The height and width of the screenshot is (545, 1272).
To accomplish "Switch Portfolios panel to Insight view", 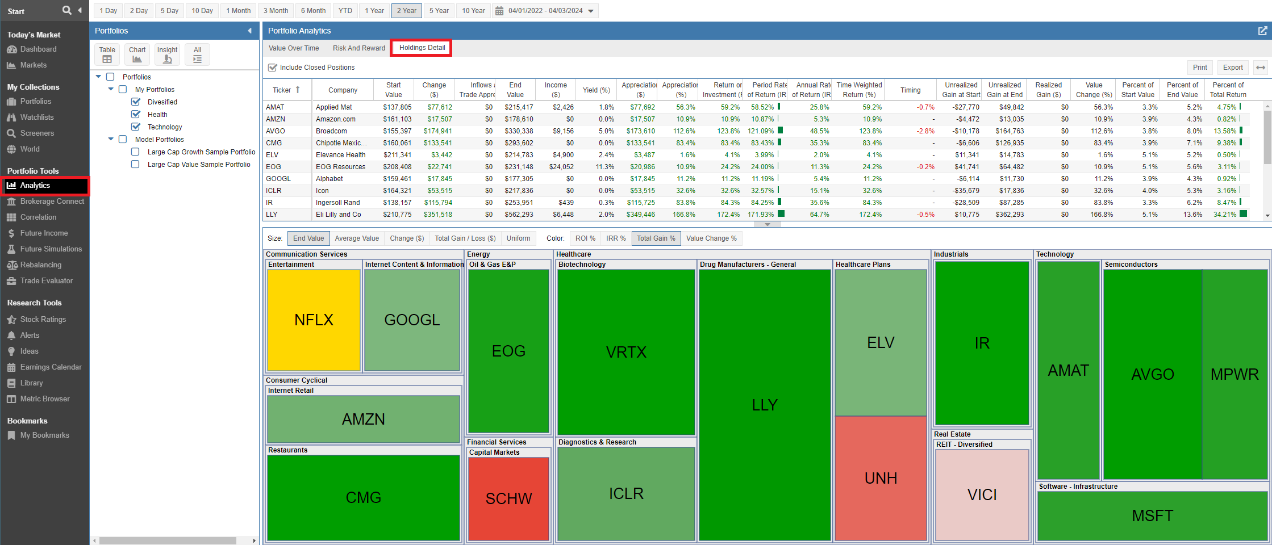I will (x=167, y=54).
